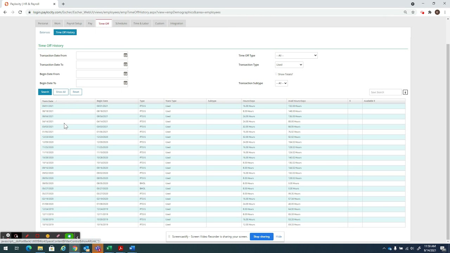The width and height of the screenshot is (450, 253).
Task: Open Personal tab
Action: pos(43,24)
